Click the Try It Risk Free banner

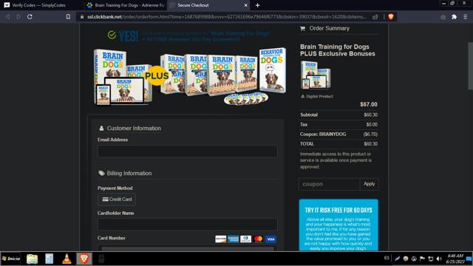(338, 225)
